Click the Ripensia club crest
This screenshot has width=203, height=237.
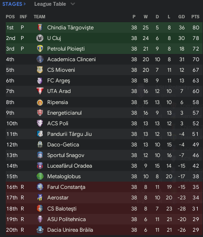[40, 102]
